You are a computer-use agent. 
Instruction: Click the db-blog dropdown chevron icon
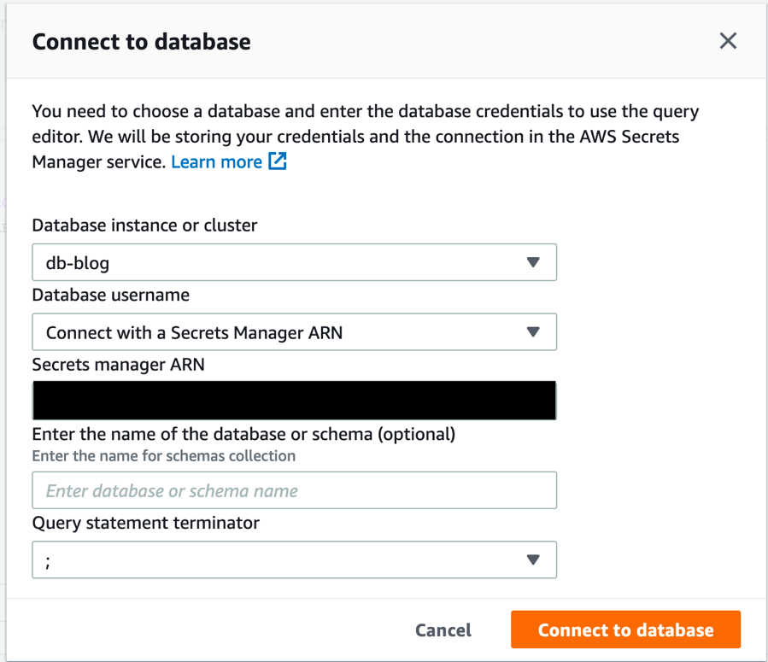[534, 262]
